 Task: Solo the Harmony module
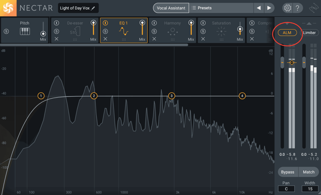(x=154, y=31)
